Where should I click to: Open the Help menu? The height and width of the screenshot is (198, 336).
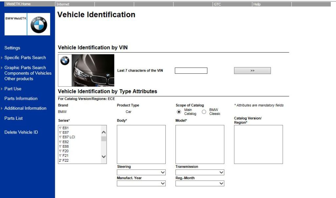[257, 4]
